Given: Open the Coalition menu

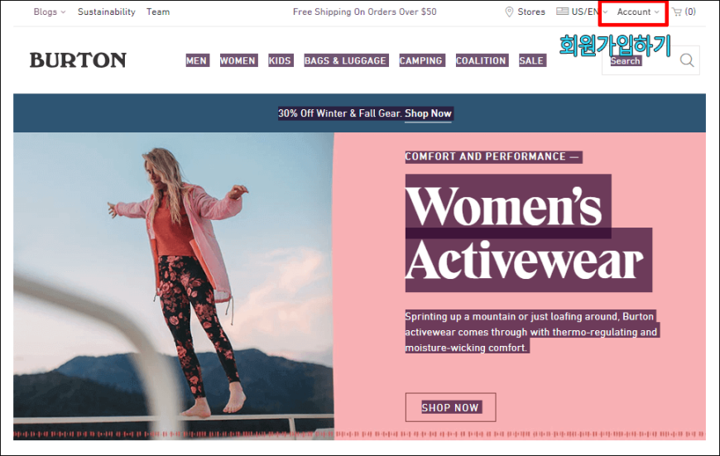Looking at the screenshot, I should pos(481,60).
